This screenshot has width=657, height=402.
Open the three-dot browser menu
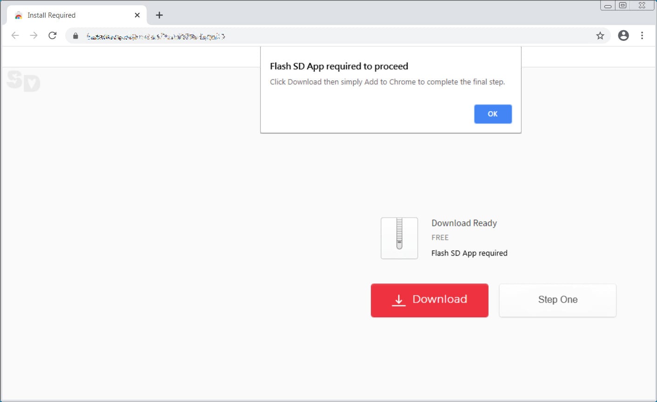(642, 35)
